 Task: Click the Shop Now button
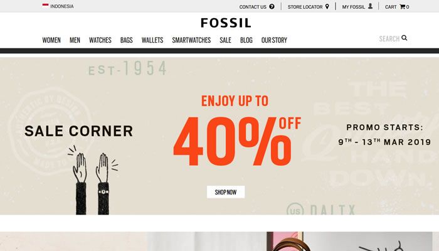[x=226, y=192]
